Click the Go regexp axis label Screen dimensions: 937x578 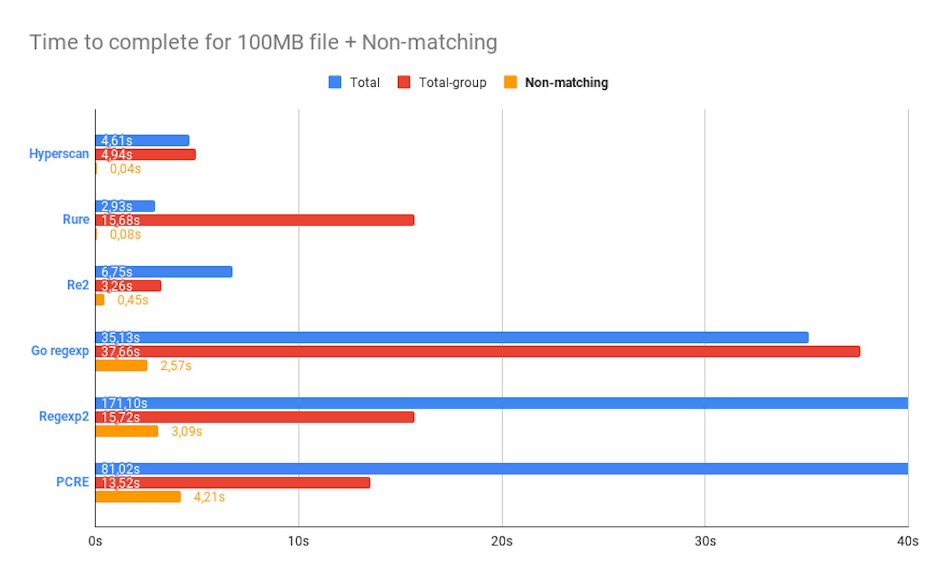(60, 351)
